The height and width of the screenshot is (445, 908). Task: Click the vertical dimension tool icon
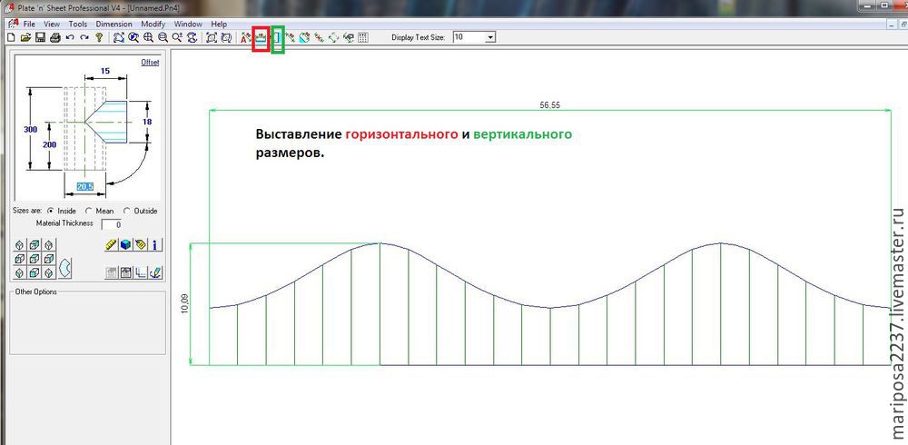(x=278, y=38)
